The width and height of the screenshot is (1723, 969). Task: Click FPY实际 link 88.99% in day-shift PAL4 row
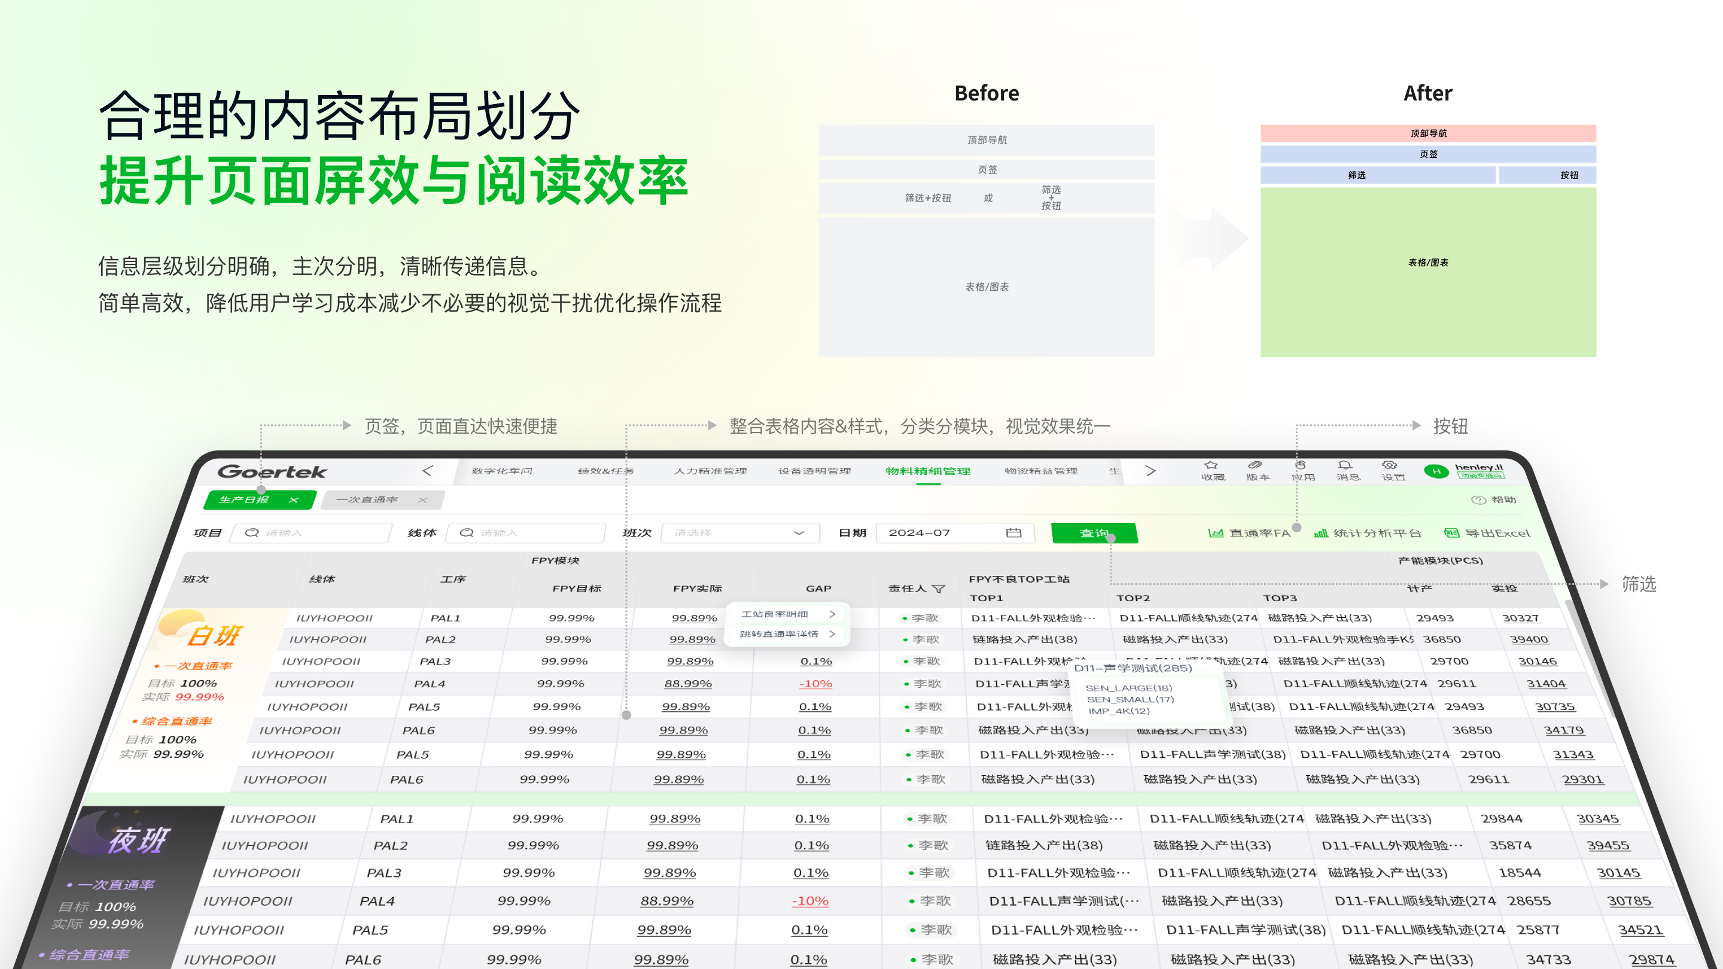click(688, 684)
